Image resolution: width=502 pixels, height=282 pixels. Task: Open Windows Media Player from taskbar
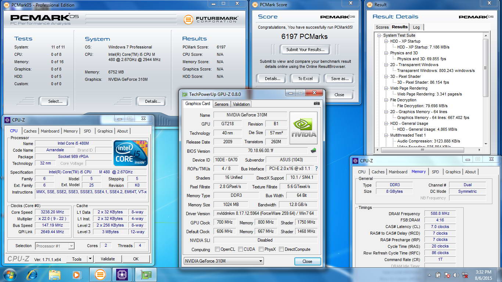tap(76, 275)
